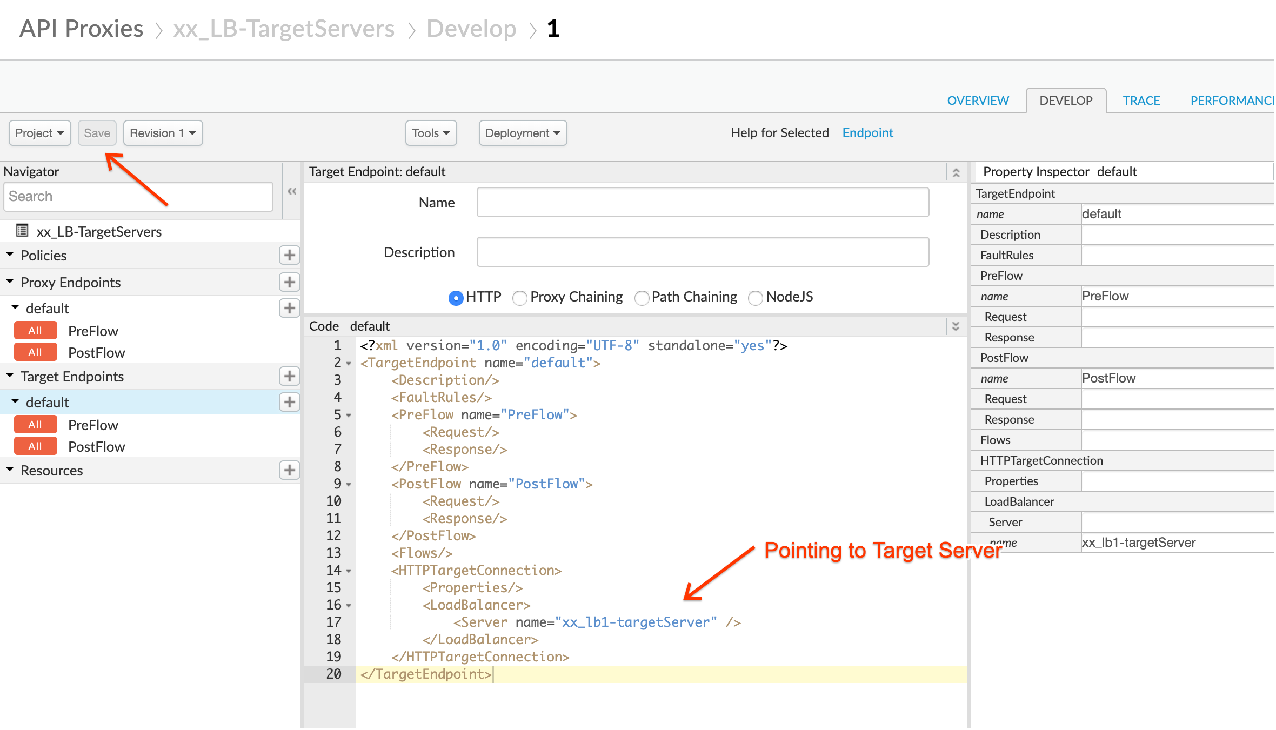Click the Target Endpoint Description field

click(703, 252)
